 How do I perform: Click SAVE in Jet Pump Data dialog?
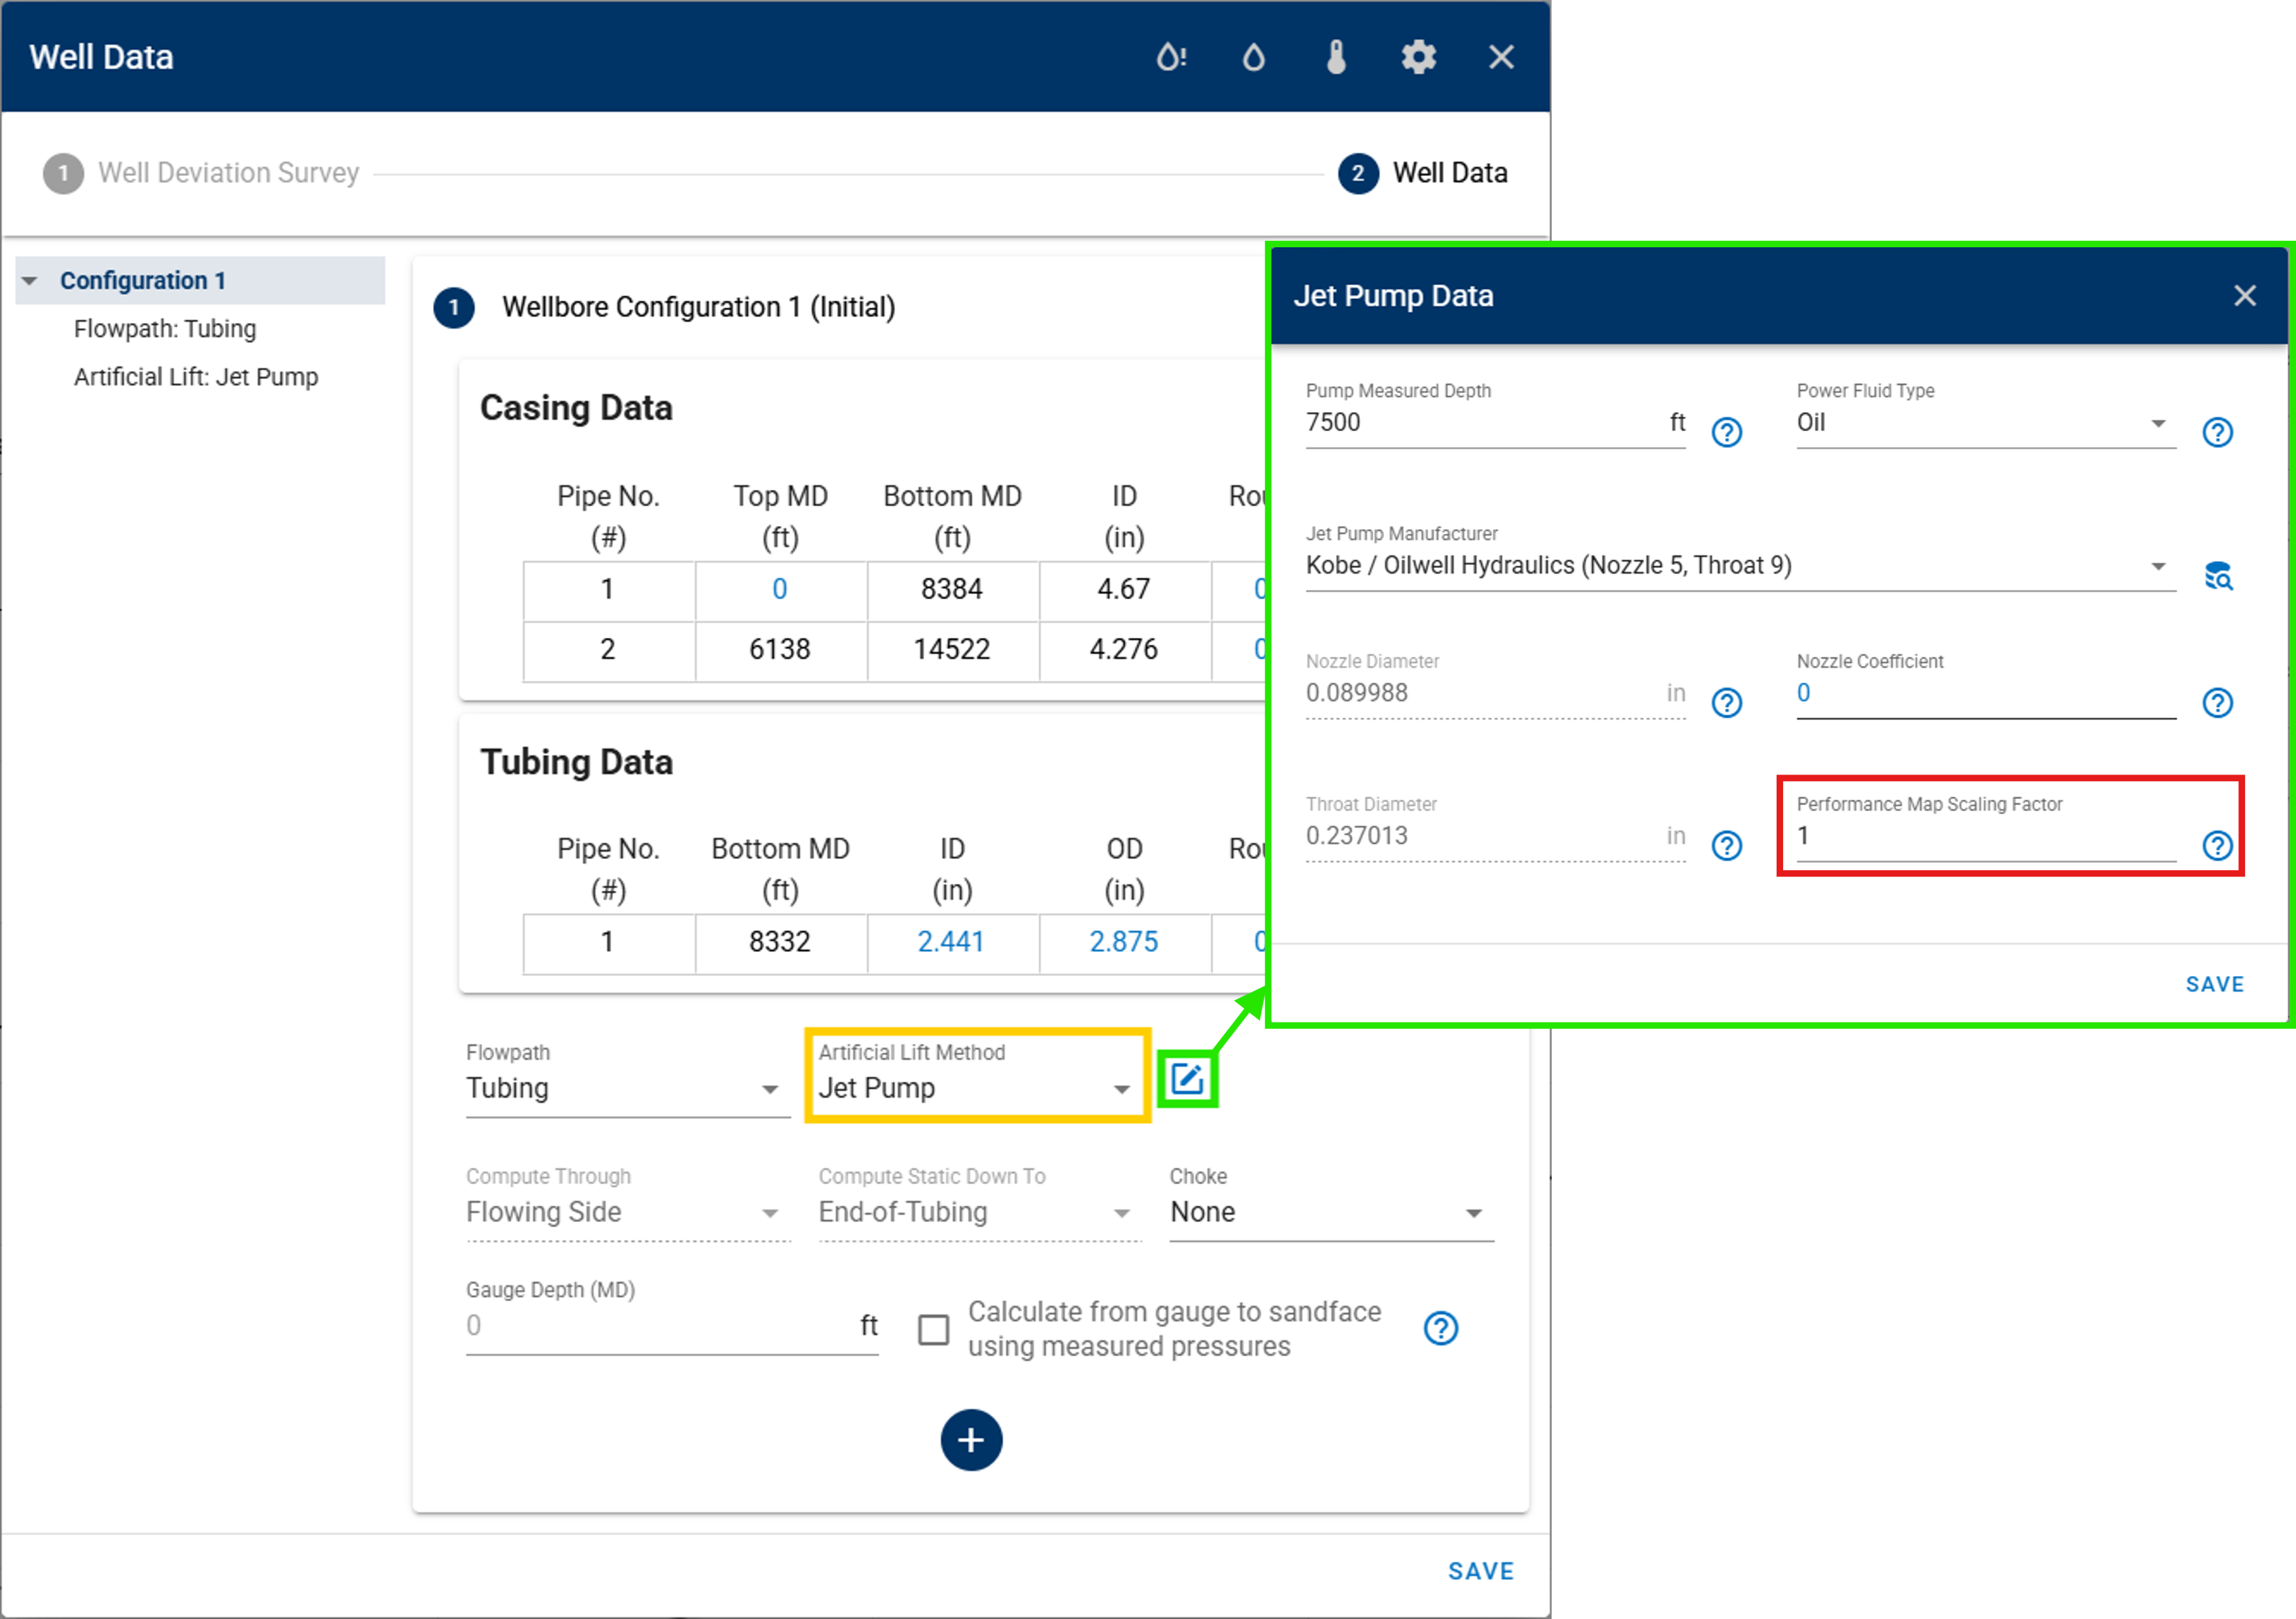pos(2214,984)
